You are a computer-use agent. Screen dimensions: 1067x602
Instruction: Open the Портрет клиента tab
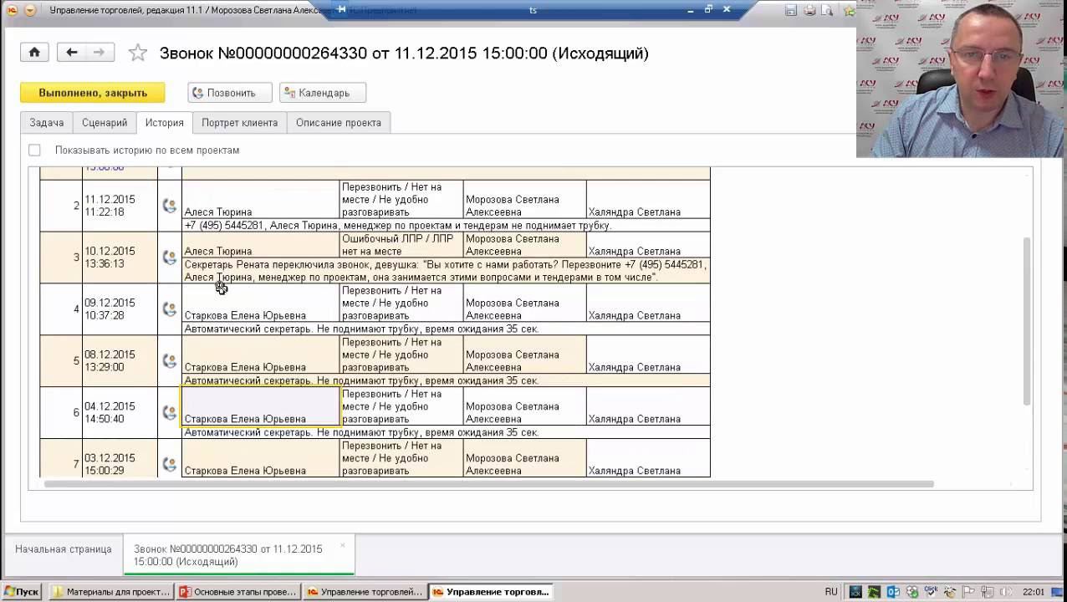coord(239,123)
